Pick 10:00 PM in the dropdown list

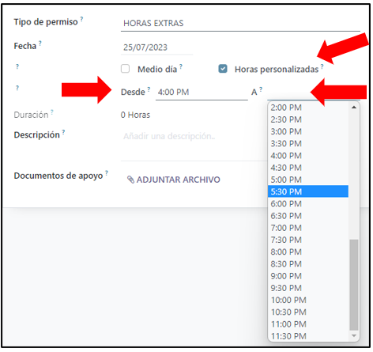(308, 300)
